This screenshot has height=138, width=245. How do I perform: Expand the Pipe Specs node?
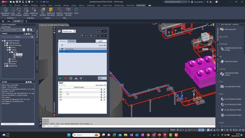click(x=5, y=64)
